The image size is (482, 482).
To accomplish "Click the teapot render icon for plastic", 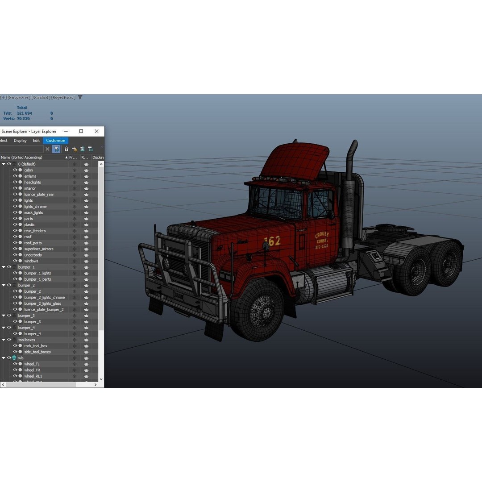I will click(x=86, y=224).
